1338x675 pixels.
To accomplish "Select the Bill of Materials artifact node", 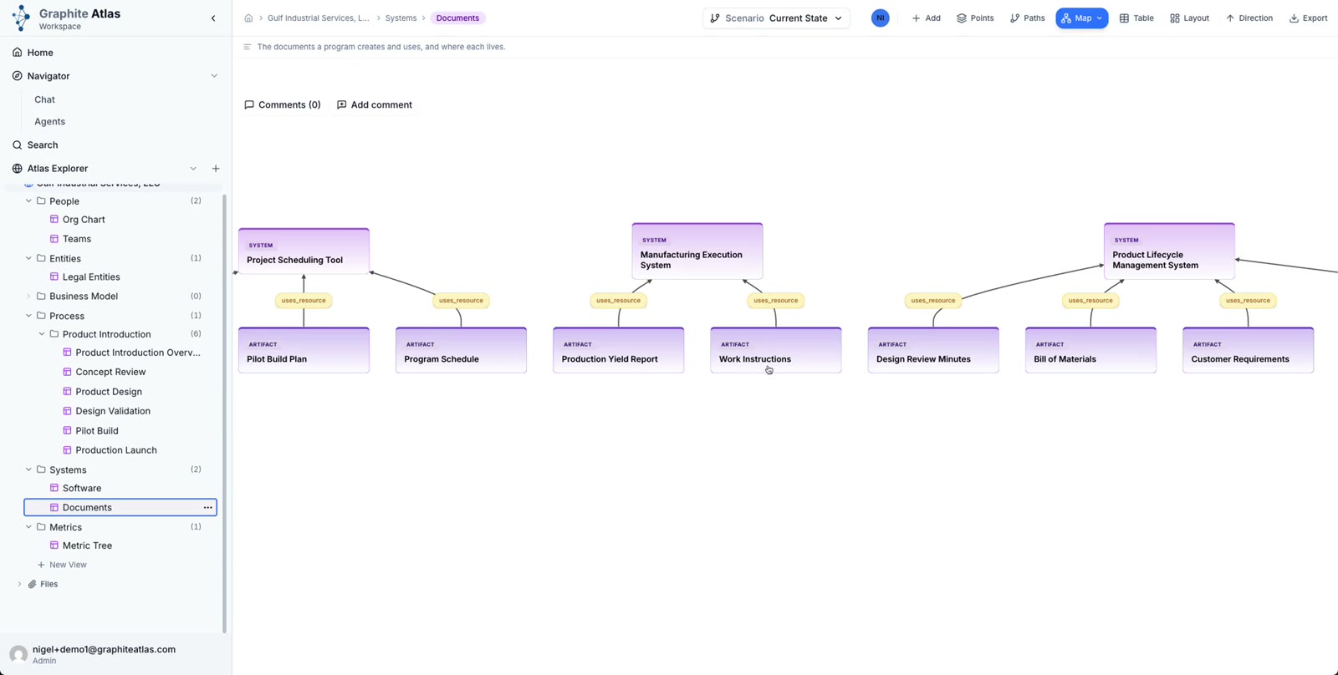I will [x=1090, y=350].
